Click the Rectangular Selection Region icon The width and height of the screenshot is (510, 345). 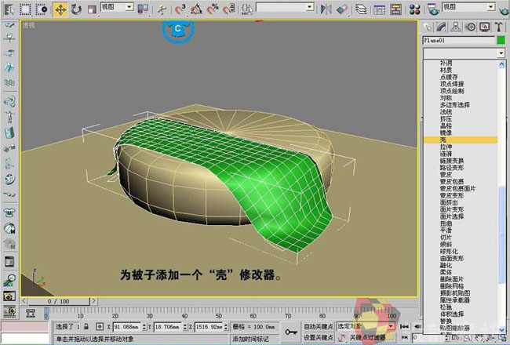[x=25, y=9]
